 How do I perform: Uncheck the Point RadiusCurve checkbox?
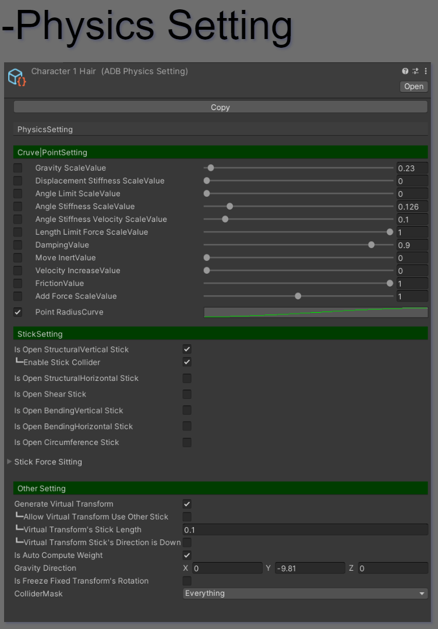(18, 312)
